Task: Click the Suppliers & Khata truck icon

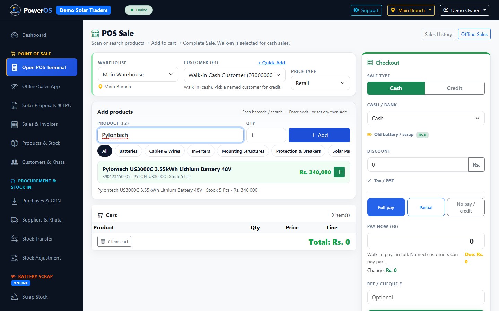Action: (x=15, y=220)
